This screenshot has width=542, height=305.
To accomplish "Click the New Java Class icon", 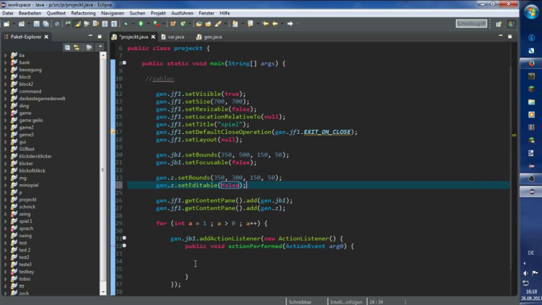I will [183, 24].
